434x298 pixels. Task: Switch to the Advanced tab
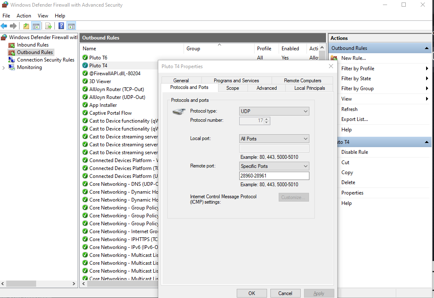pyautogui.click(x=267, y=88)
